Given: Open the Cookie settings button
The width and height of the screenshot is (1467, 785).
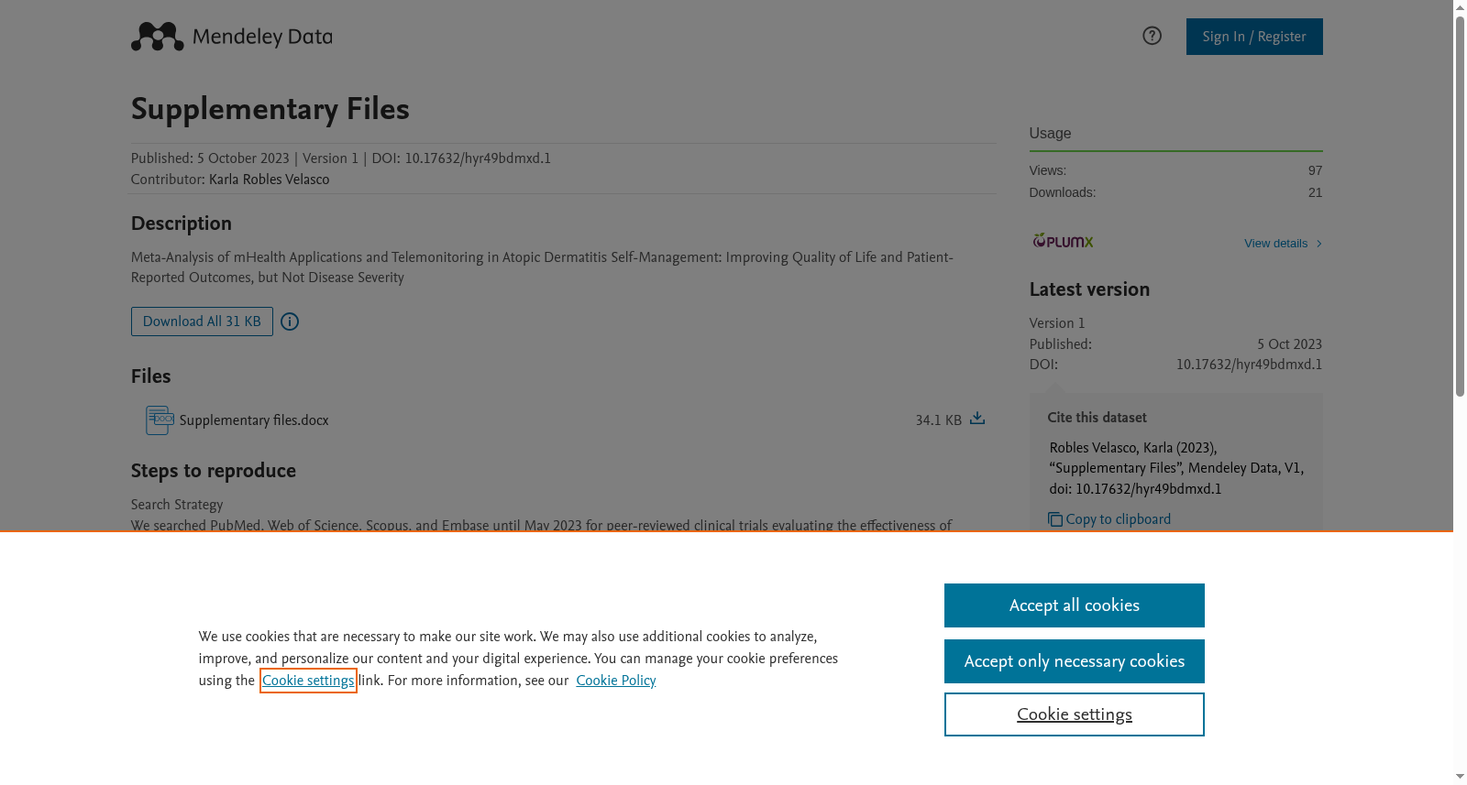Looking at the screenshot, I should [x=1075, y=714].
